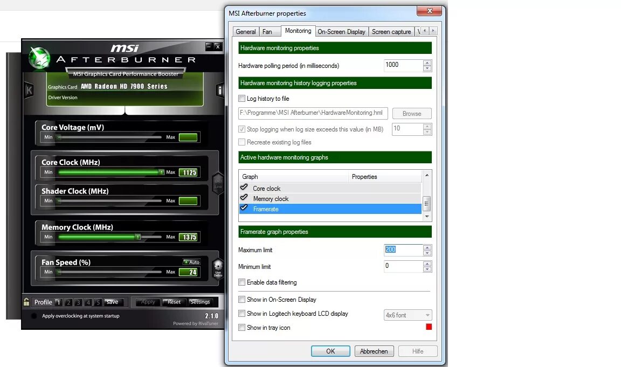Viewport: 621px width, 367px height.
Task: Enable Log history to file checkbox
Action: [241, 98]
